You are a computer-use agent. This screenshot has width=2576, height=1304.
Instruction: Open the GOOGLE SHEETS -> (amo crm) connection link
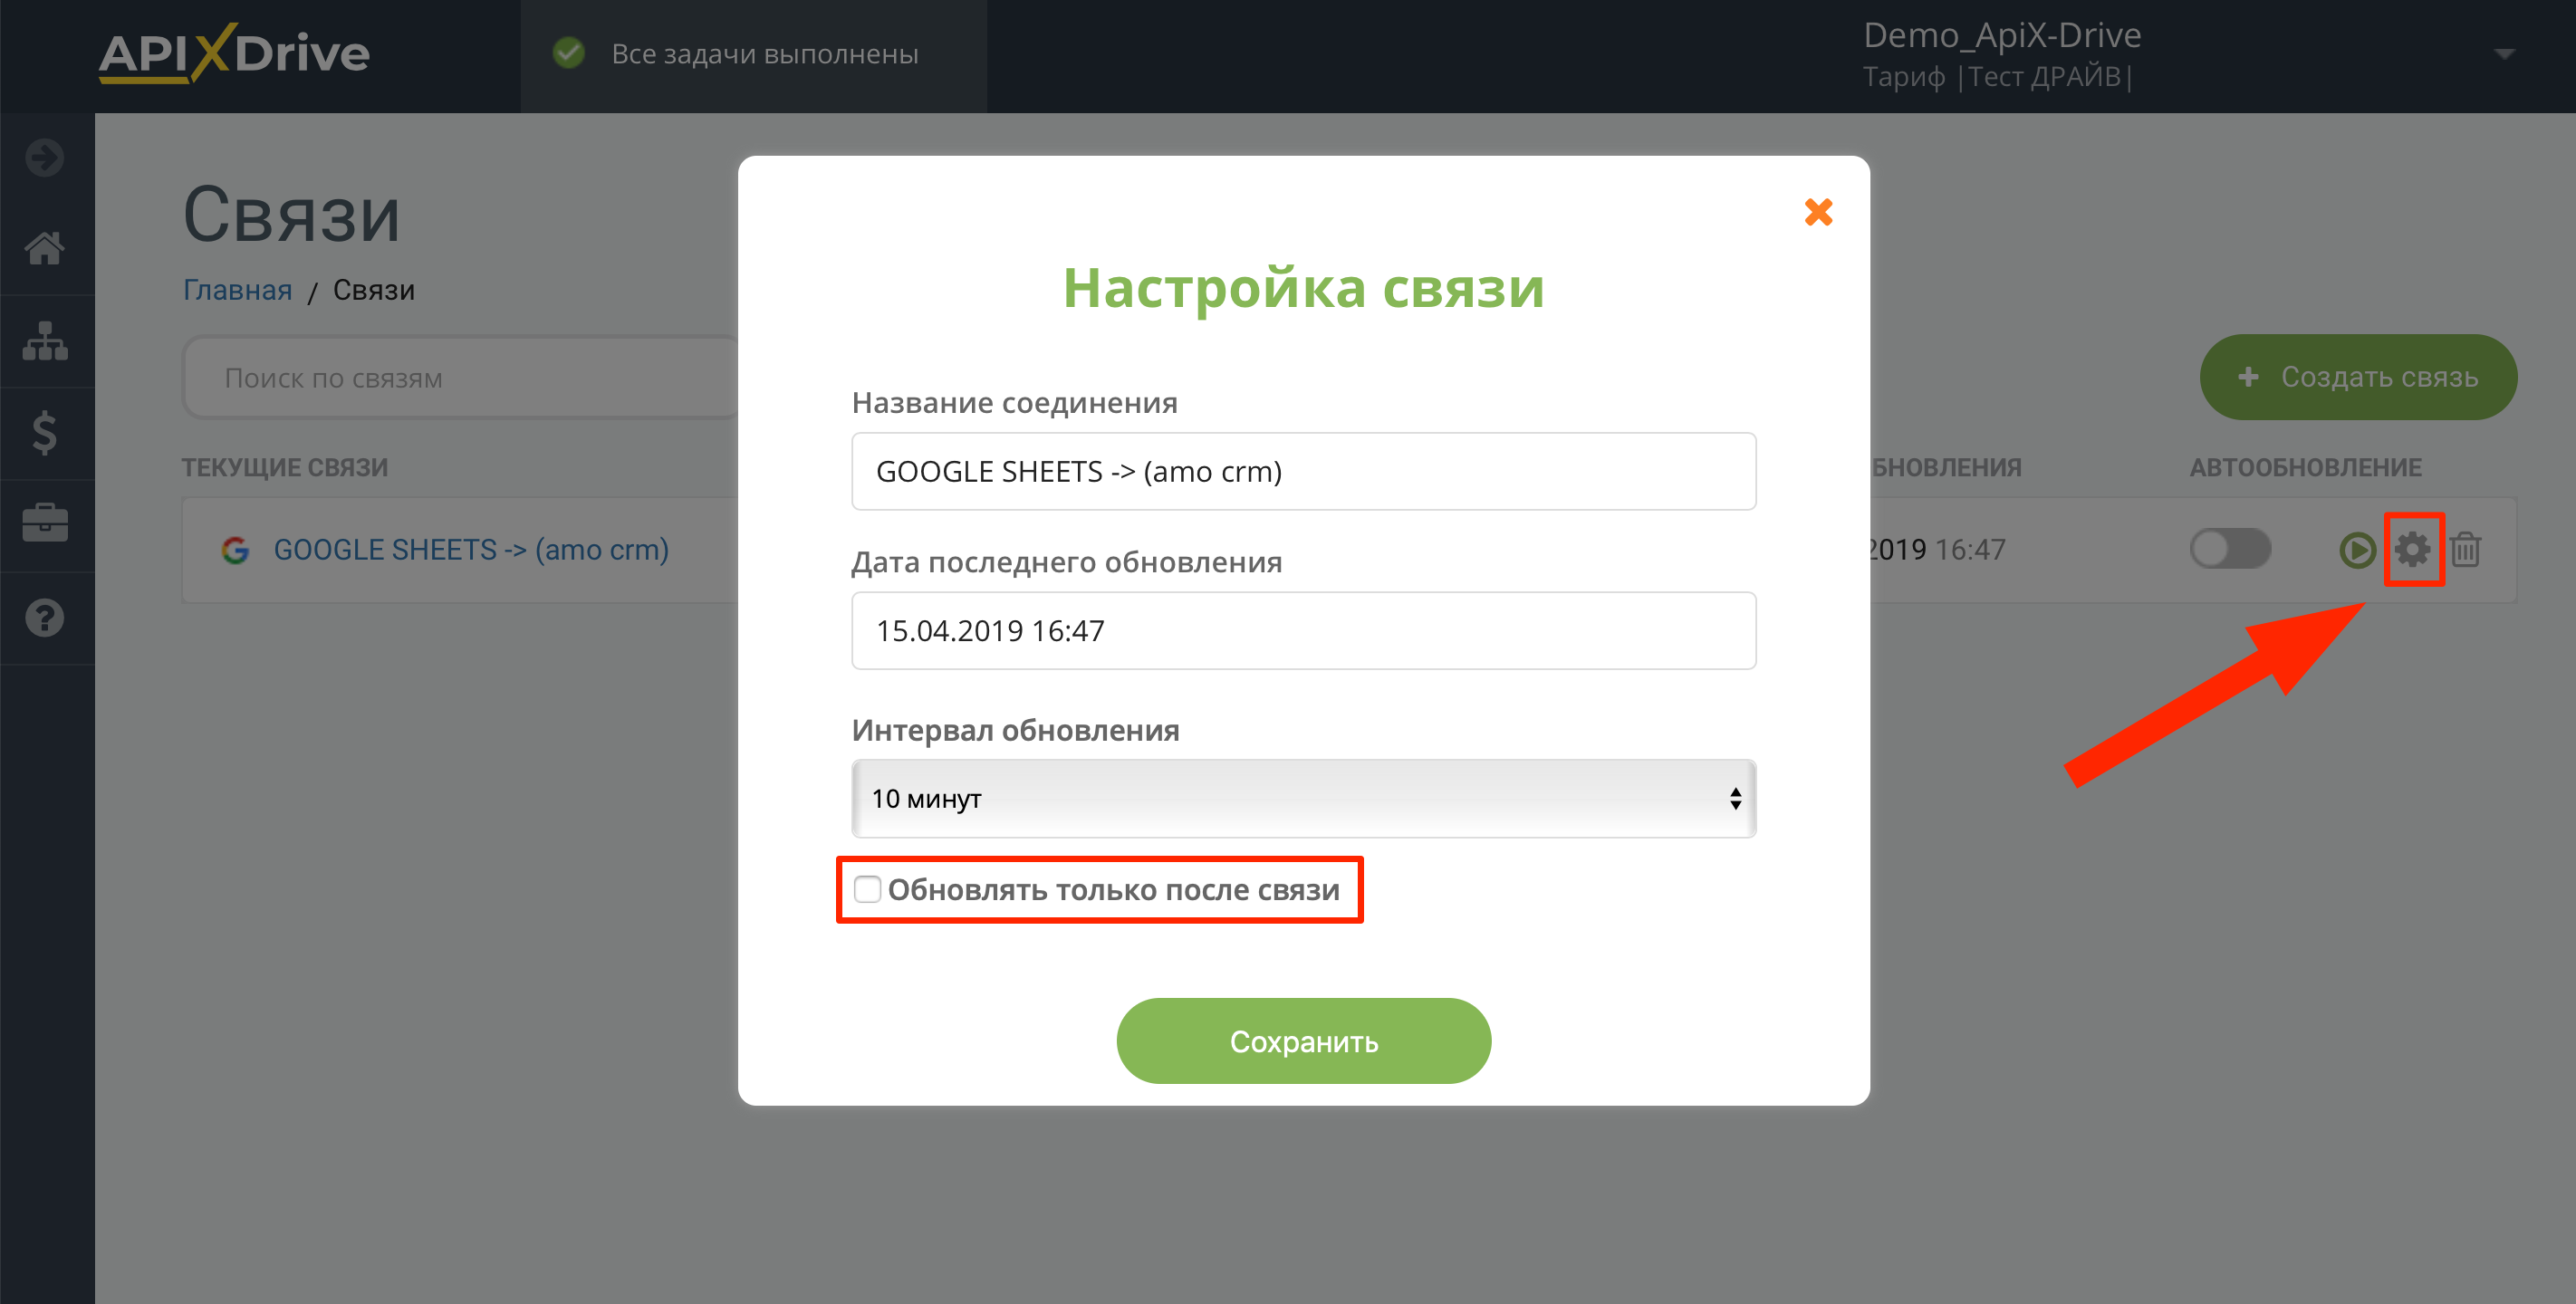coord(471,550)
